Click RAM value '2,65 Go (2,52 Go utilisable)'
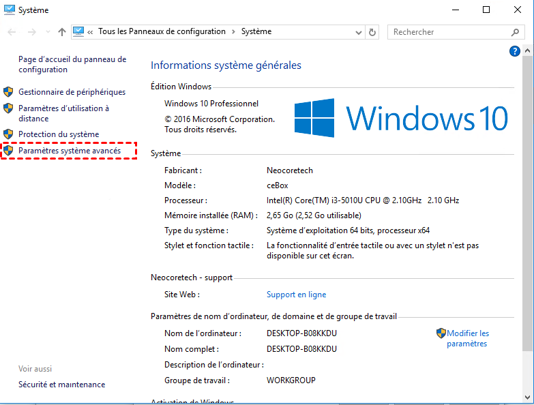The width and height of the screenshot is (534, 405). coord(314,215)
